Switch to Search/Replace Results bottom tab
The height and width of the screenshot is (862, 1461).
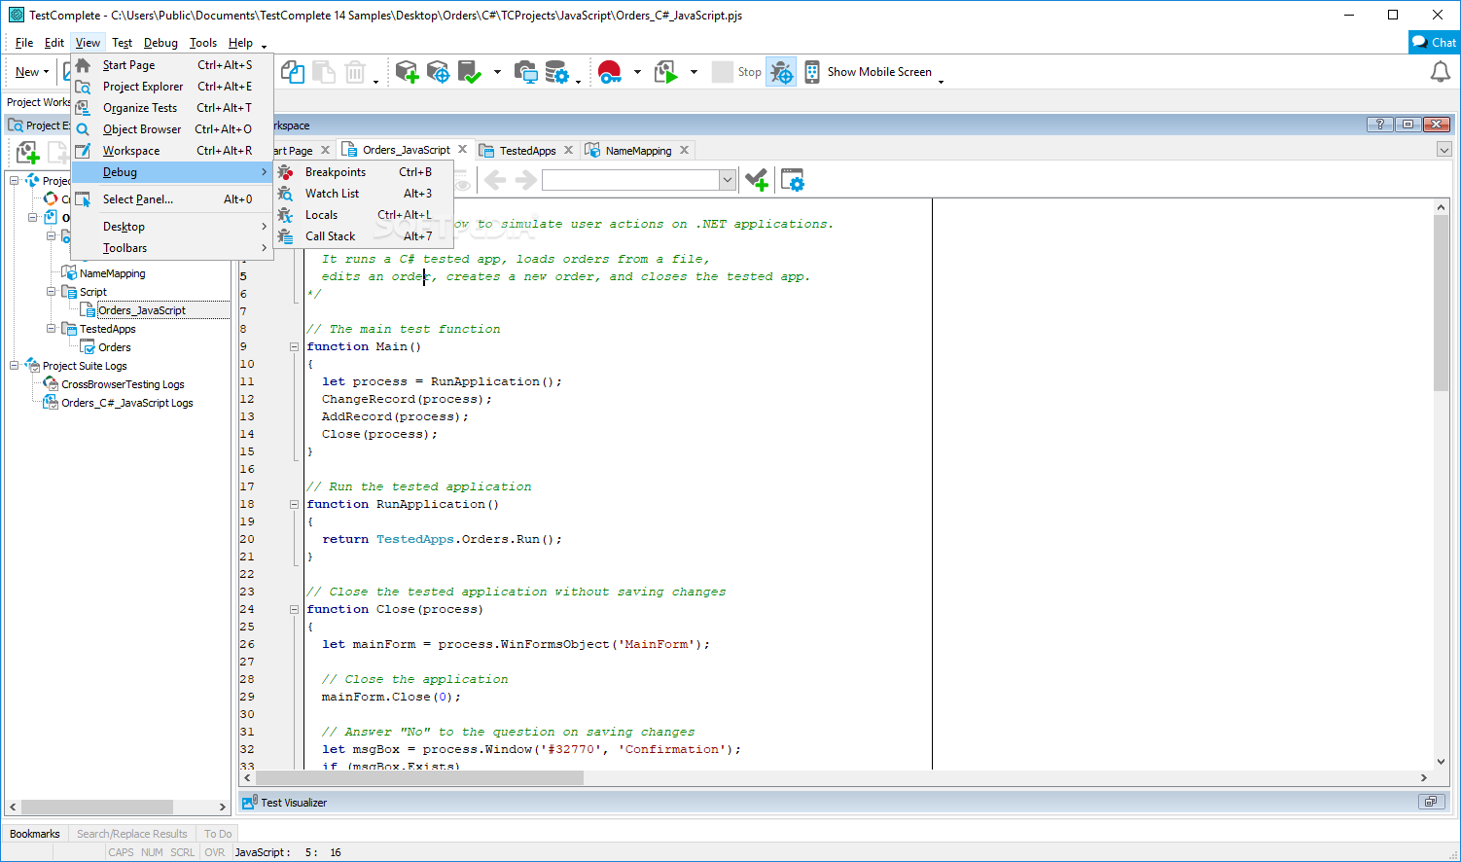click(132, 834)
